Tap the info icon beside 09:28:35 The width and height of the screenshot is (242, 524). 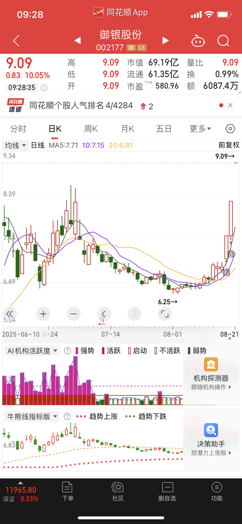coord(44,87)
